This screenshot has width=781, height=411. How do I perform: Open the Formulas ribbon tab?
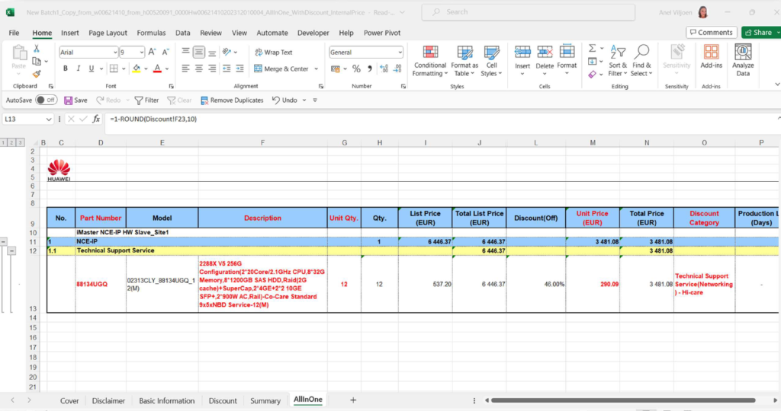(151, 33)
